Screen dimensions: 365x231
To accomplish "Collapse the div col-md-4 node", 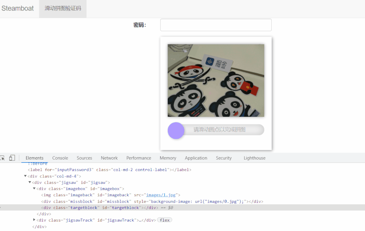I will pyautogui.click(x=25, y=176).
